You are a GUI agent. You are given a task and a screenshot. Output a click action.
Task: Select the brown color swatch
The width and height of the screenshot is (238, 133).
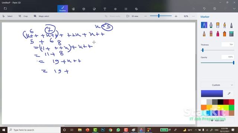click(x=231, y=113)
